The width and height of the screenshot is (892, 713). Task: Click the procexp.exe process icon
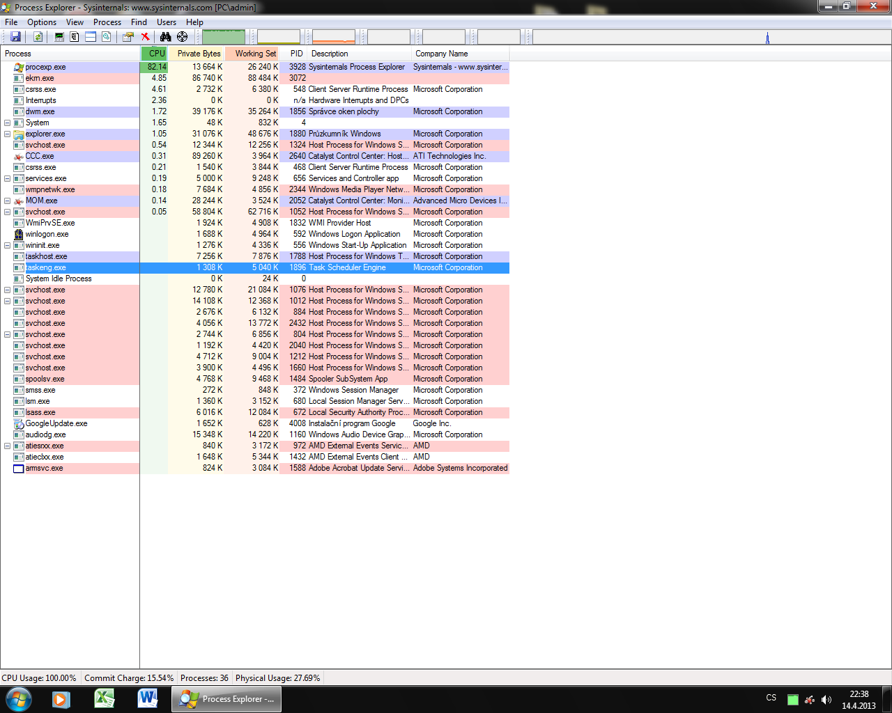tap(19, 67)
